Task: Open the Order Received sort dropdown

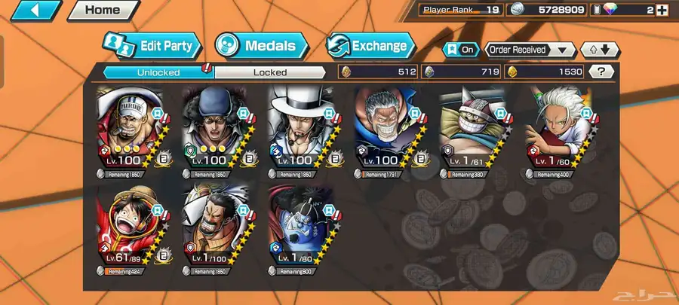Action: click(529, 50)
